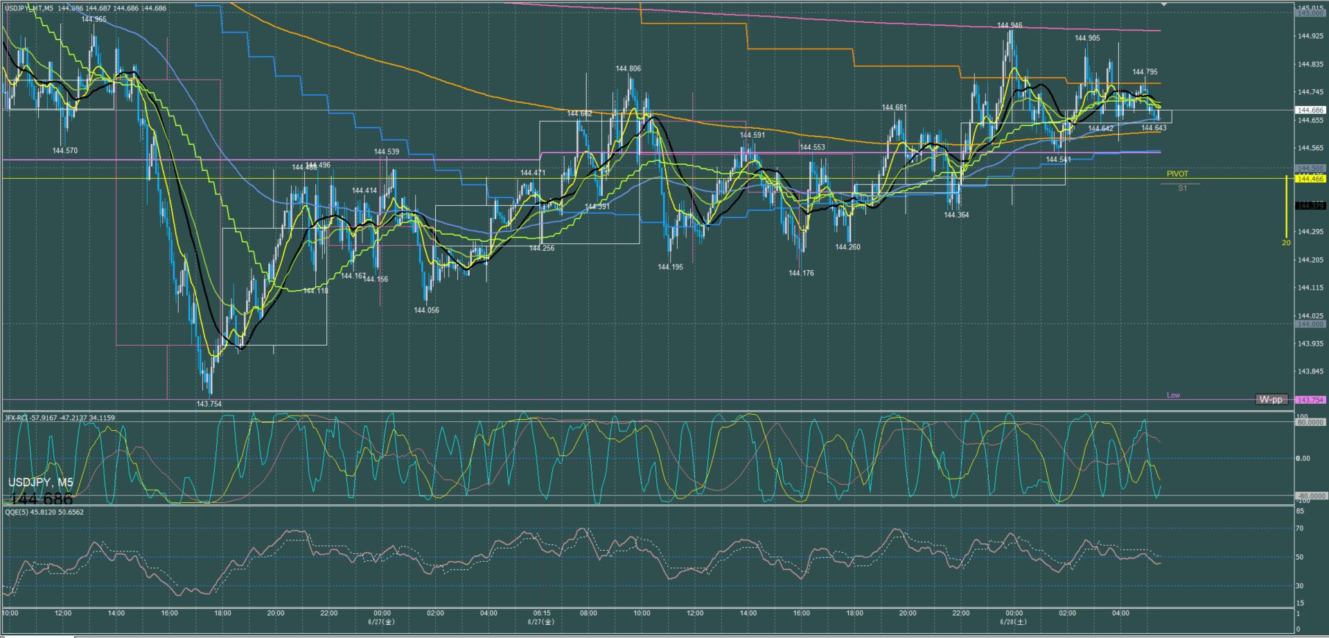
Task: Click the 144.946 swing high annotation
Action: pos(1010,25)
